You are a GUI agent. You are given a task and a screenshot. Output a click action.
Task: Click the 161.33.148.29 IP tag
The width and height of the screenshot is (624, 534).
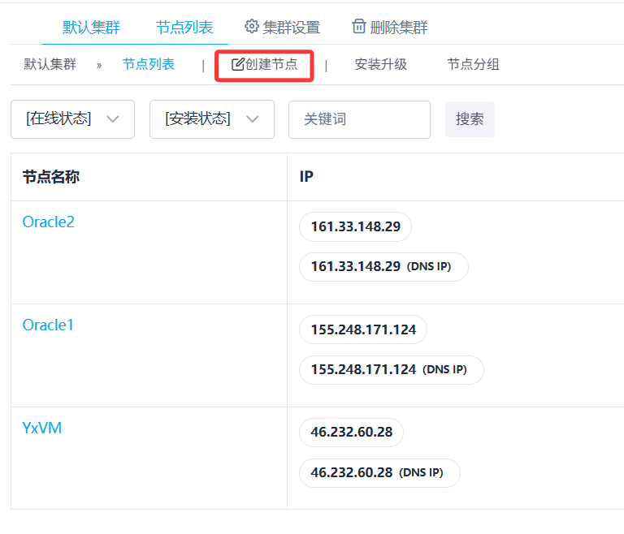(x=355, y=226)
